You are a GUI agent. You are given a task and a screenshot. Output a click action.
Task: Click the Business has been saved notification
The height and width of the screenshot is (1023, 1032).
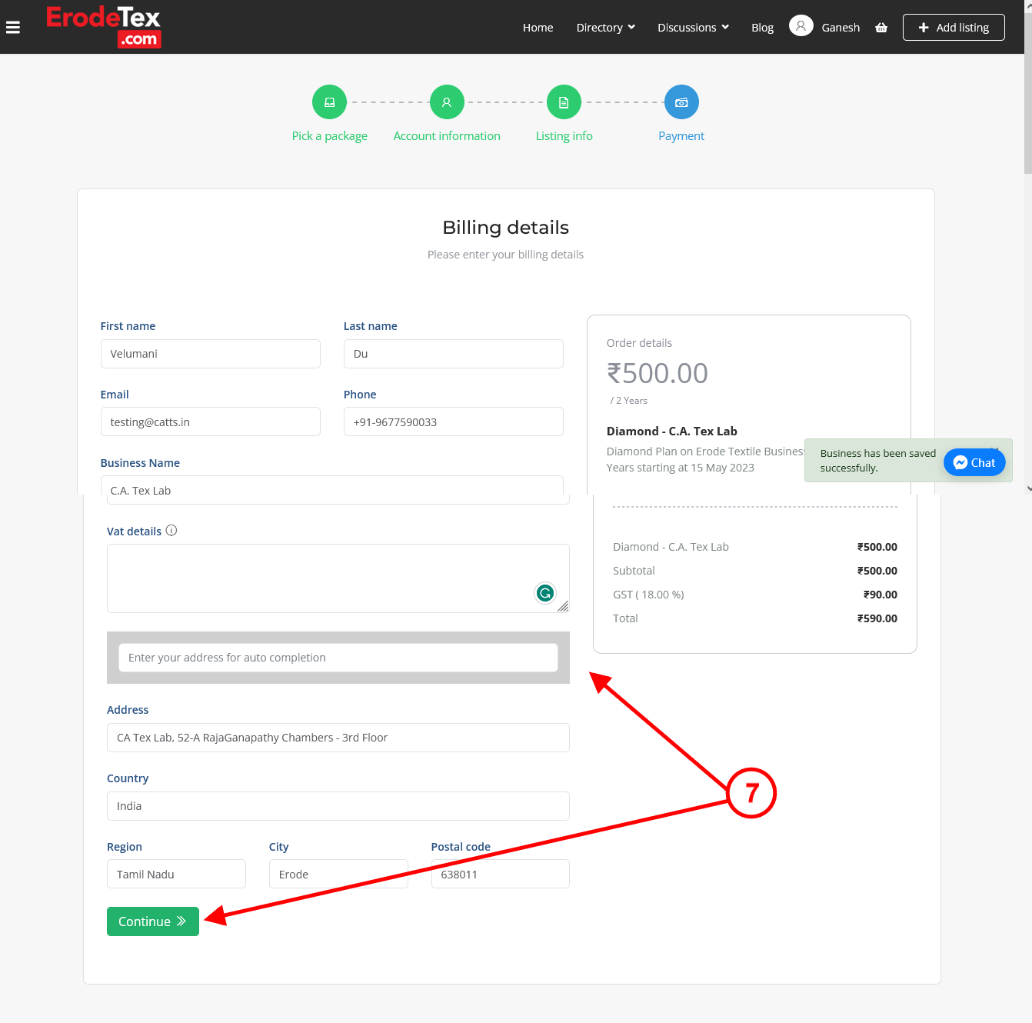pos(878,461)
